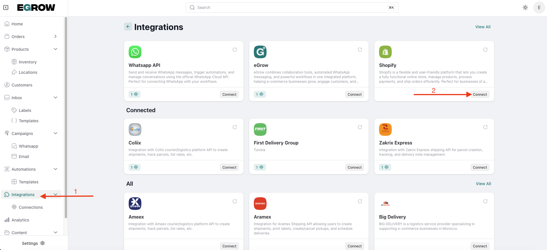Click View All link beside All section
The width and height of the screenshot is (547, 250).
[x=483, y=184]
